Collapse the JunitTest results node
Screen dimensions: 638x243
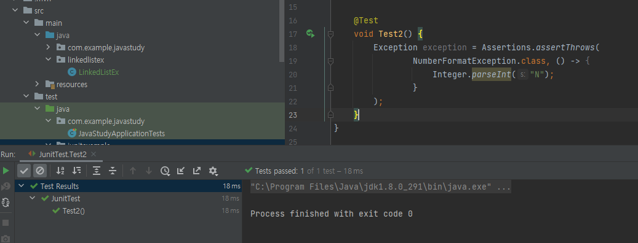(33, 198)
